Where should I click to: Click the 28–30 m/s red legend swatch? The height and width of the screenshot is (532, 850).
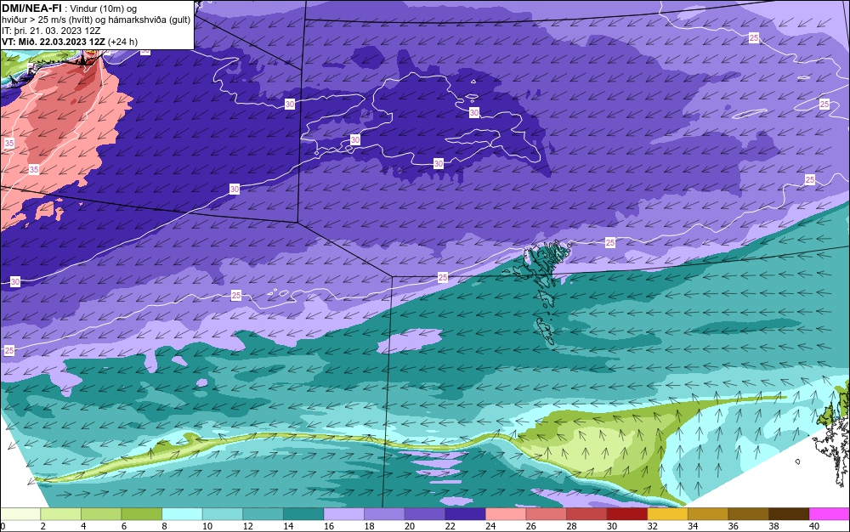coord(586,514)
